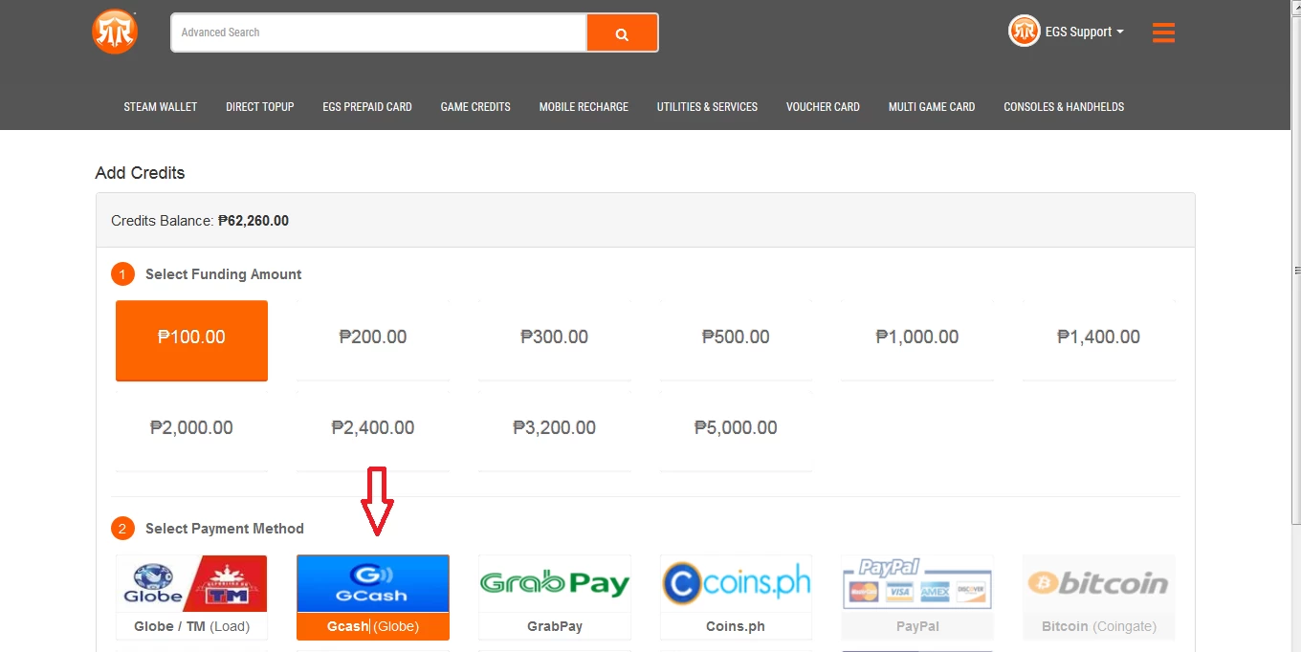Viewport: 1301px width, 652px height.
Task: Pick the ₱300.00 funding amount
Action: coord(555,340)
